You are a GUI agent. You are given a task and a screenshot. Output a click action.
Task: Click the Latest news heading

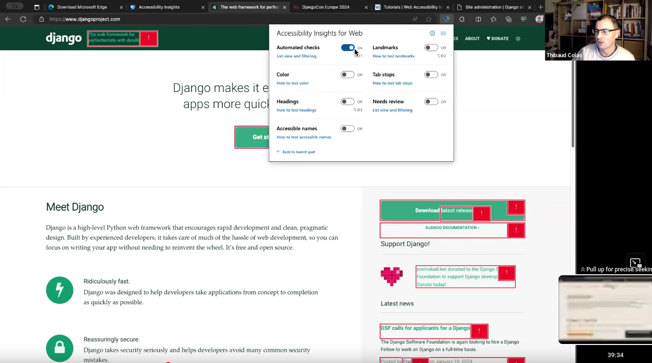tap(397, 304)
